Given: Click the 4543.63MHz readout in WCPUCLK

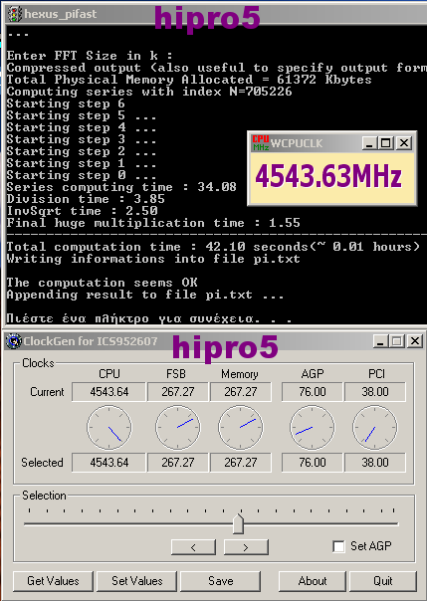Looking at the screenshot, I should [328, 177].
